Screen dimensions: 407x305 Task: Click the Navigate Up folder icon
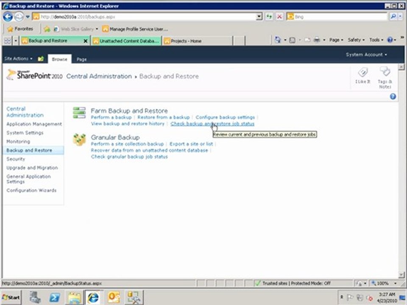tap(41, 59)
